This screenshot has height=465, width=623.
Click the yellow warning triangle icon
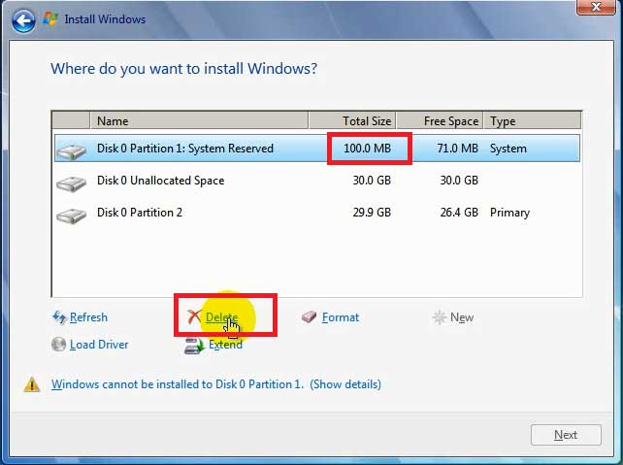coord(32,384)
